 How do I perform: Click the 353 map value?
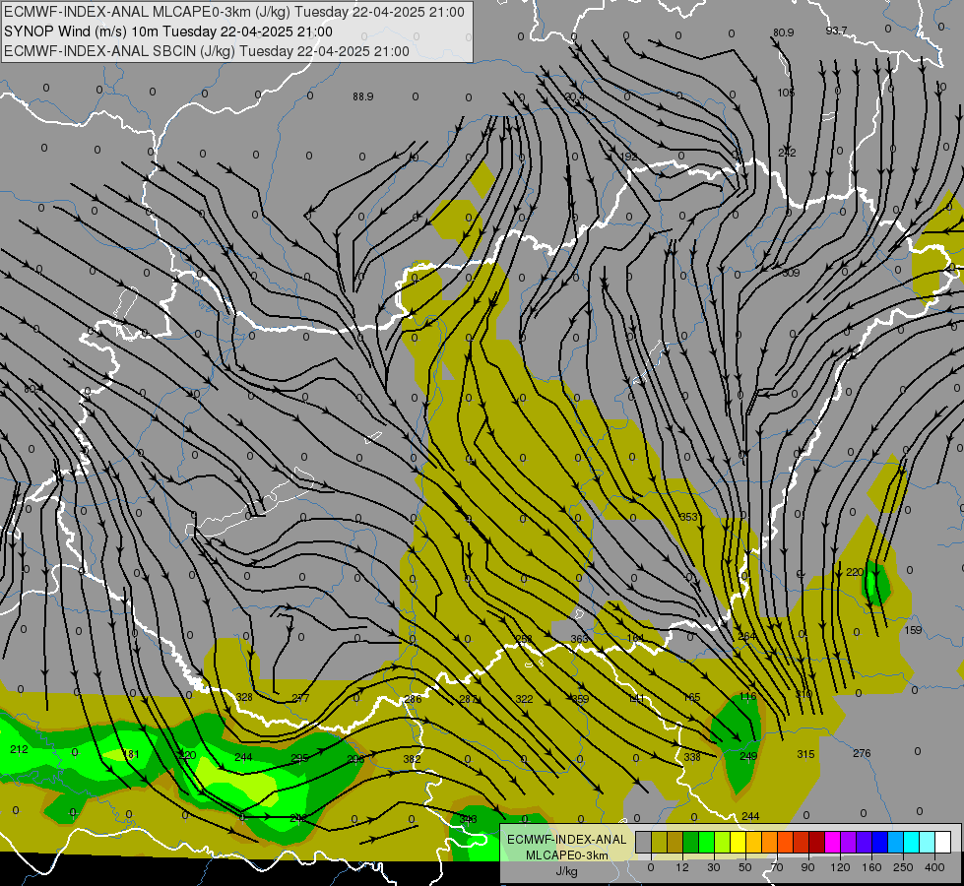pos(688,517)
